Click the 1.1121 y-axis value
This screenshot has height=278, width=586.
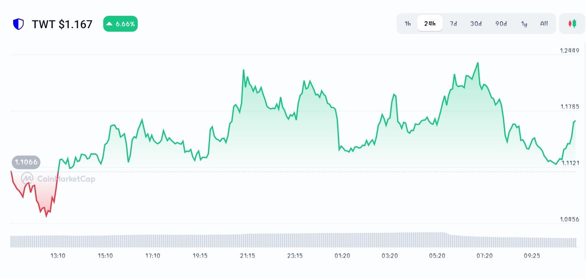coord(570,163)
